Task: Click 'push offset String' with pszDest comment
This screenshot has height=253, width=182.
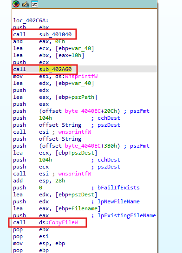Action: pyautogui.click(x=67, y=125)
